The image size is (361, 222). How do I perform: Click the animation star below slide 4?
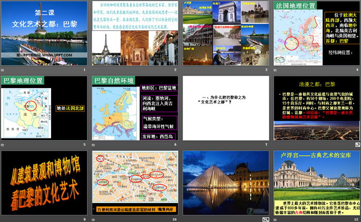click(275, 70)
